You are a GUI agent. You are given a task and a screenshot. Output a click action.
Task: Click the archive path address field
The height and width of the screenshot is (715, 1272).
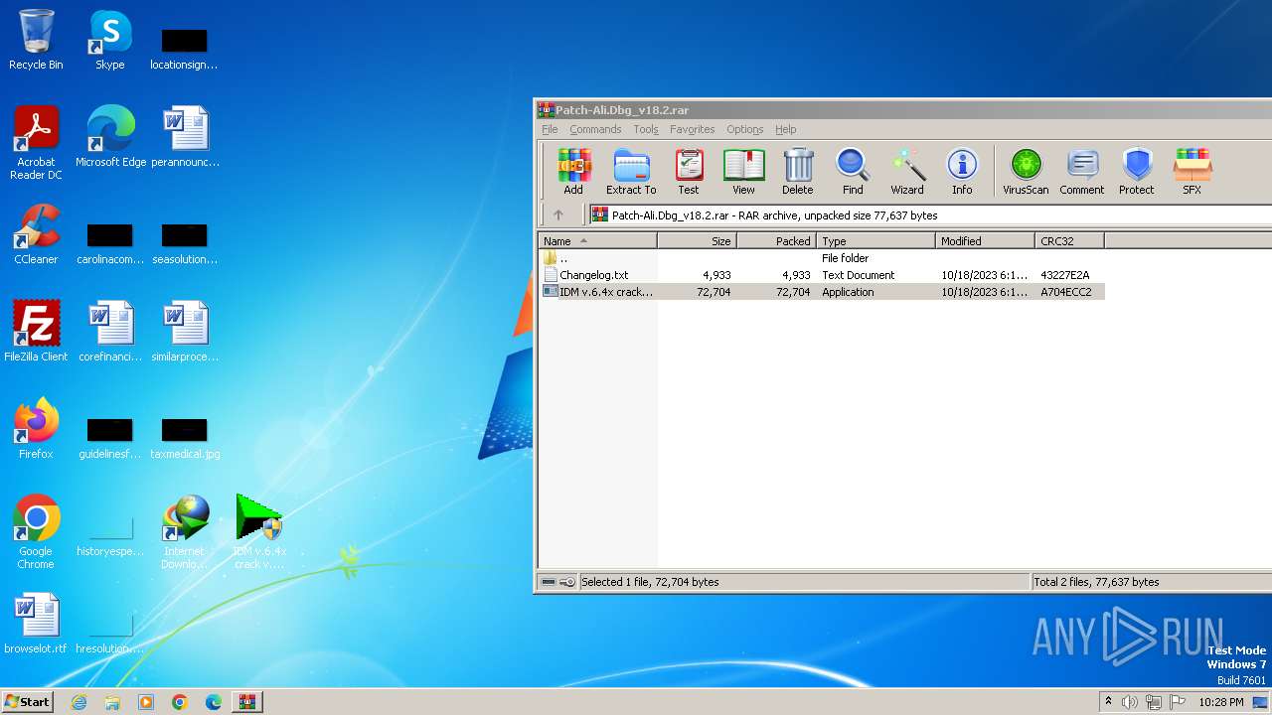pos(929,214)
